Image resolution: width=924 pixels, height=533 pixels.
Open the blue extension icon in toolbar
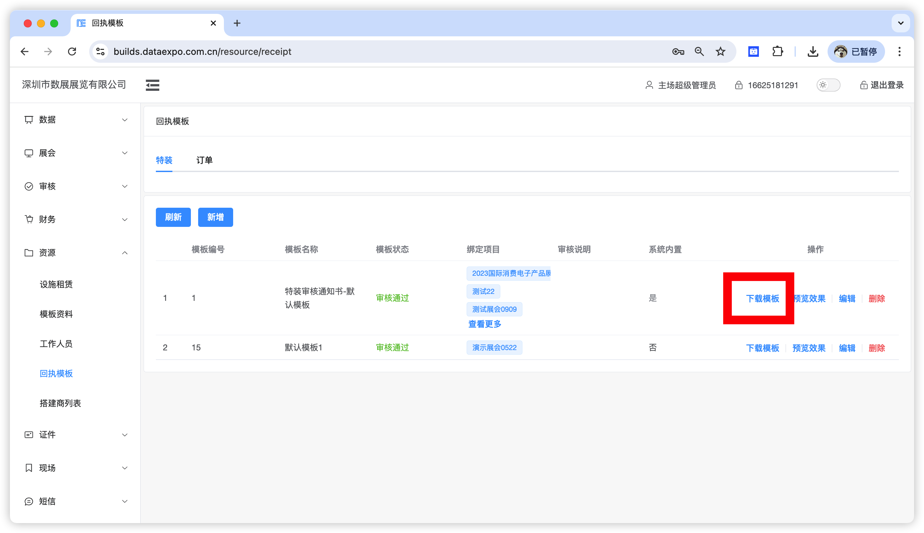(753, 52)
